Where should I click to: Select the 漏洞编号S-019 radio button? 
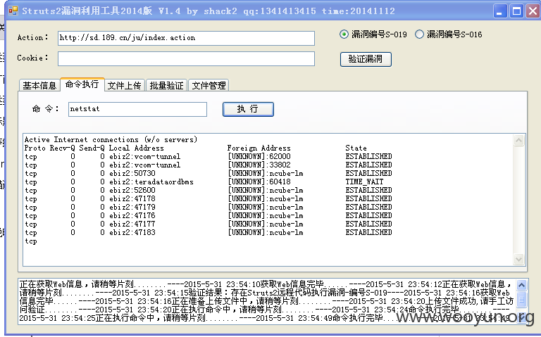click(373, 34)
